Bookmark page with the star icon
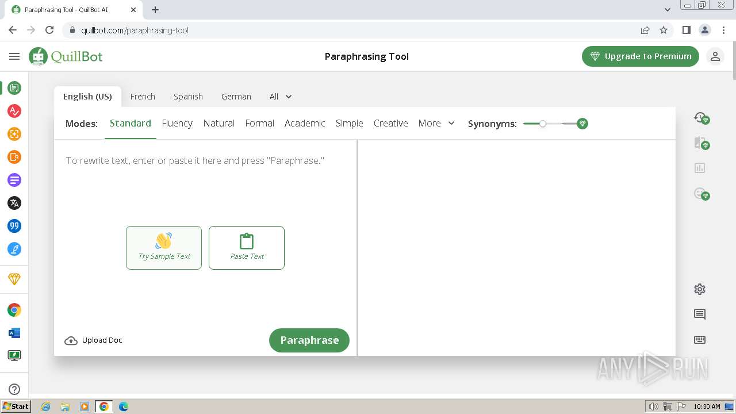The height and width of the screenshot is (414, 736). click(664, 30)
